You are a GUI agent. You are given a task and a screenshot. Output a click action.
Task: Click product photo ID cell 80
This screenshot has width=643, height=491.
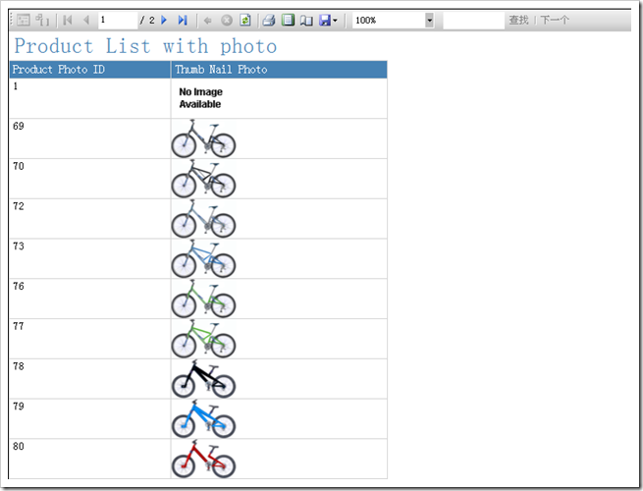[90, 459]
